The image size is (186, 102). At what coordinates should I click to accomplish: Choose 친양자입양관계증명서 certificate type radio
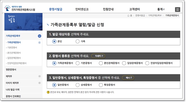(147, 63)
